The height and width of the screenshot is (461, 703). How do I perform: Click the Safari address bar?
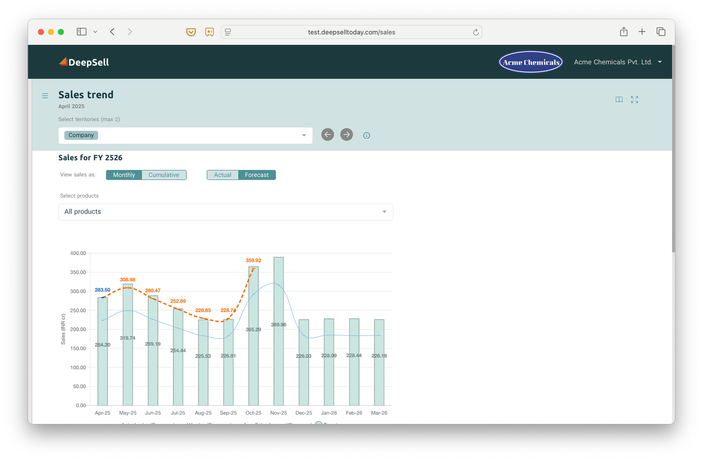[x=351, y=32]
